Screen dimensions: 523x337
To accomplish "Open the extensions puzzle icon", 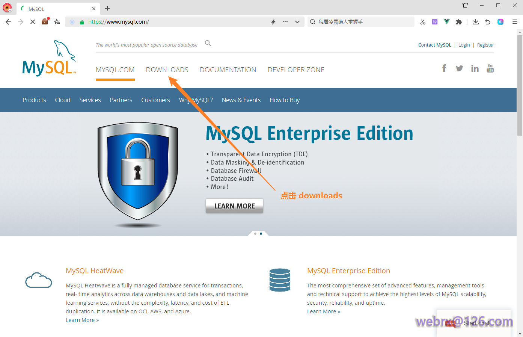I will pyautogui.click(x=459, y=22).
